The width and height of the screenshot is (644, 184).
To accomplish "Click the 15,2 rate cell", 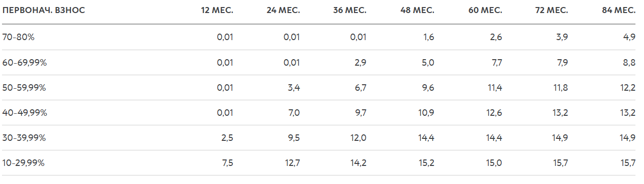I will click(x=426, y=163).
